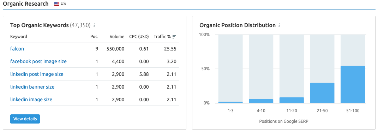Select the 51-100 positions bar
This screenshot has height=132, width=378.
point(353,84)
